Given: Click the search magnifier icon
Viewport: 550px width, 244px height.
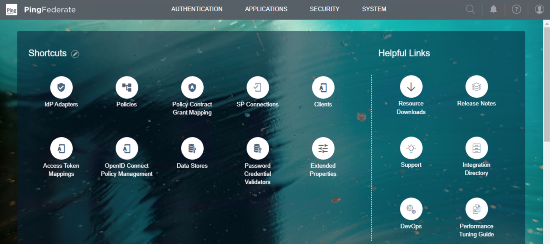Looking at the screenshot, I should pyautogui.click(x=470, y=9).
